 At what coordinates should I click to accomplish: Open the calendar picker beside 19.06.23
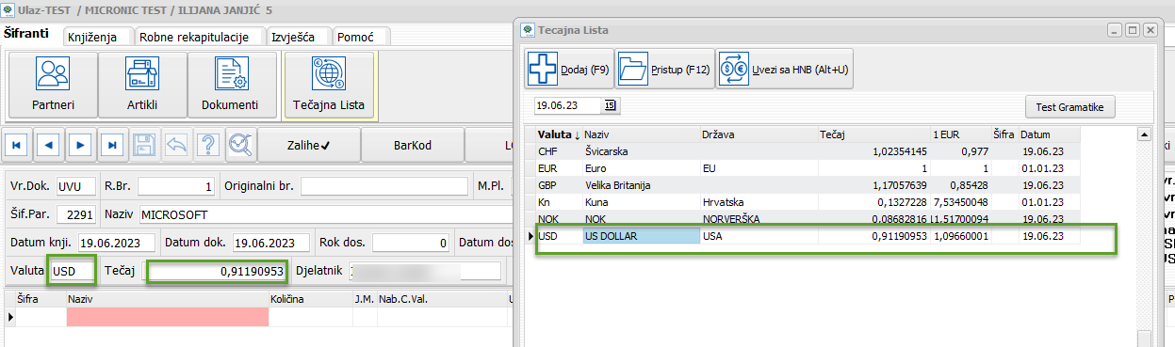[610, 105]
